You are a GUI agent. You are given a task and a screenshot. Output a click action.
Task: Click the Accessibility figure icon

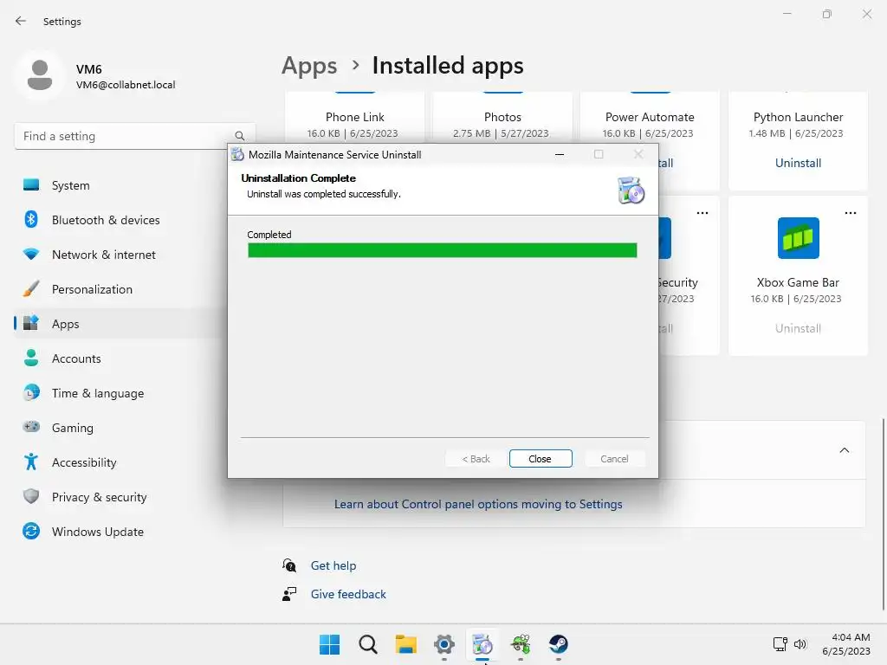click(31, 462)
